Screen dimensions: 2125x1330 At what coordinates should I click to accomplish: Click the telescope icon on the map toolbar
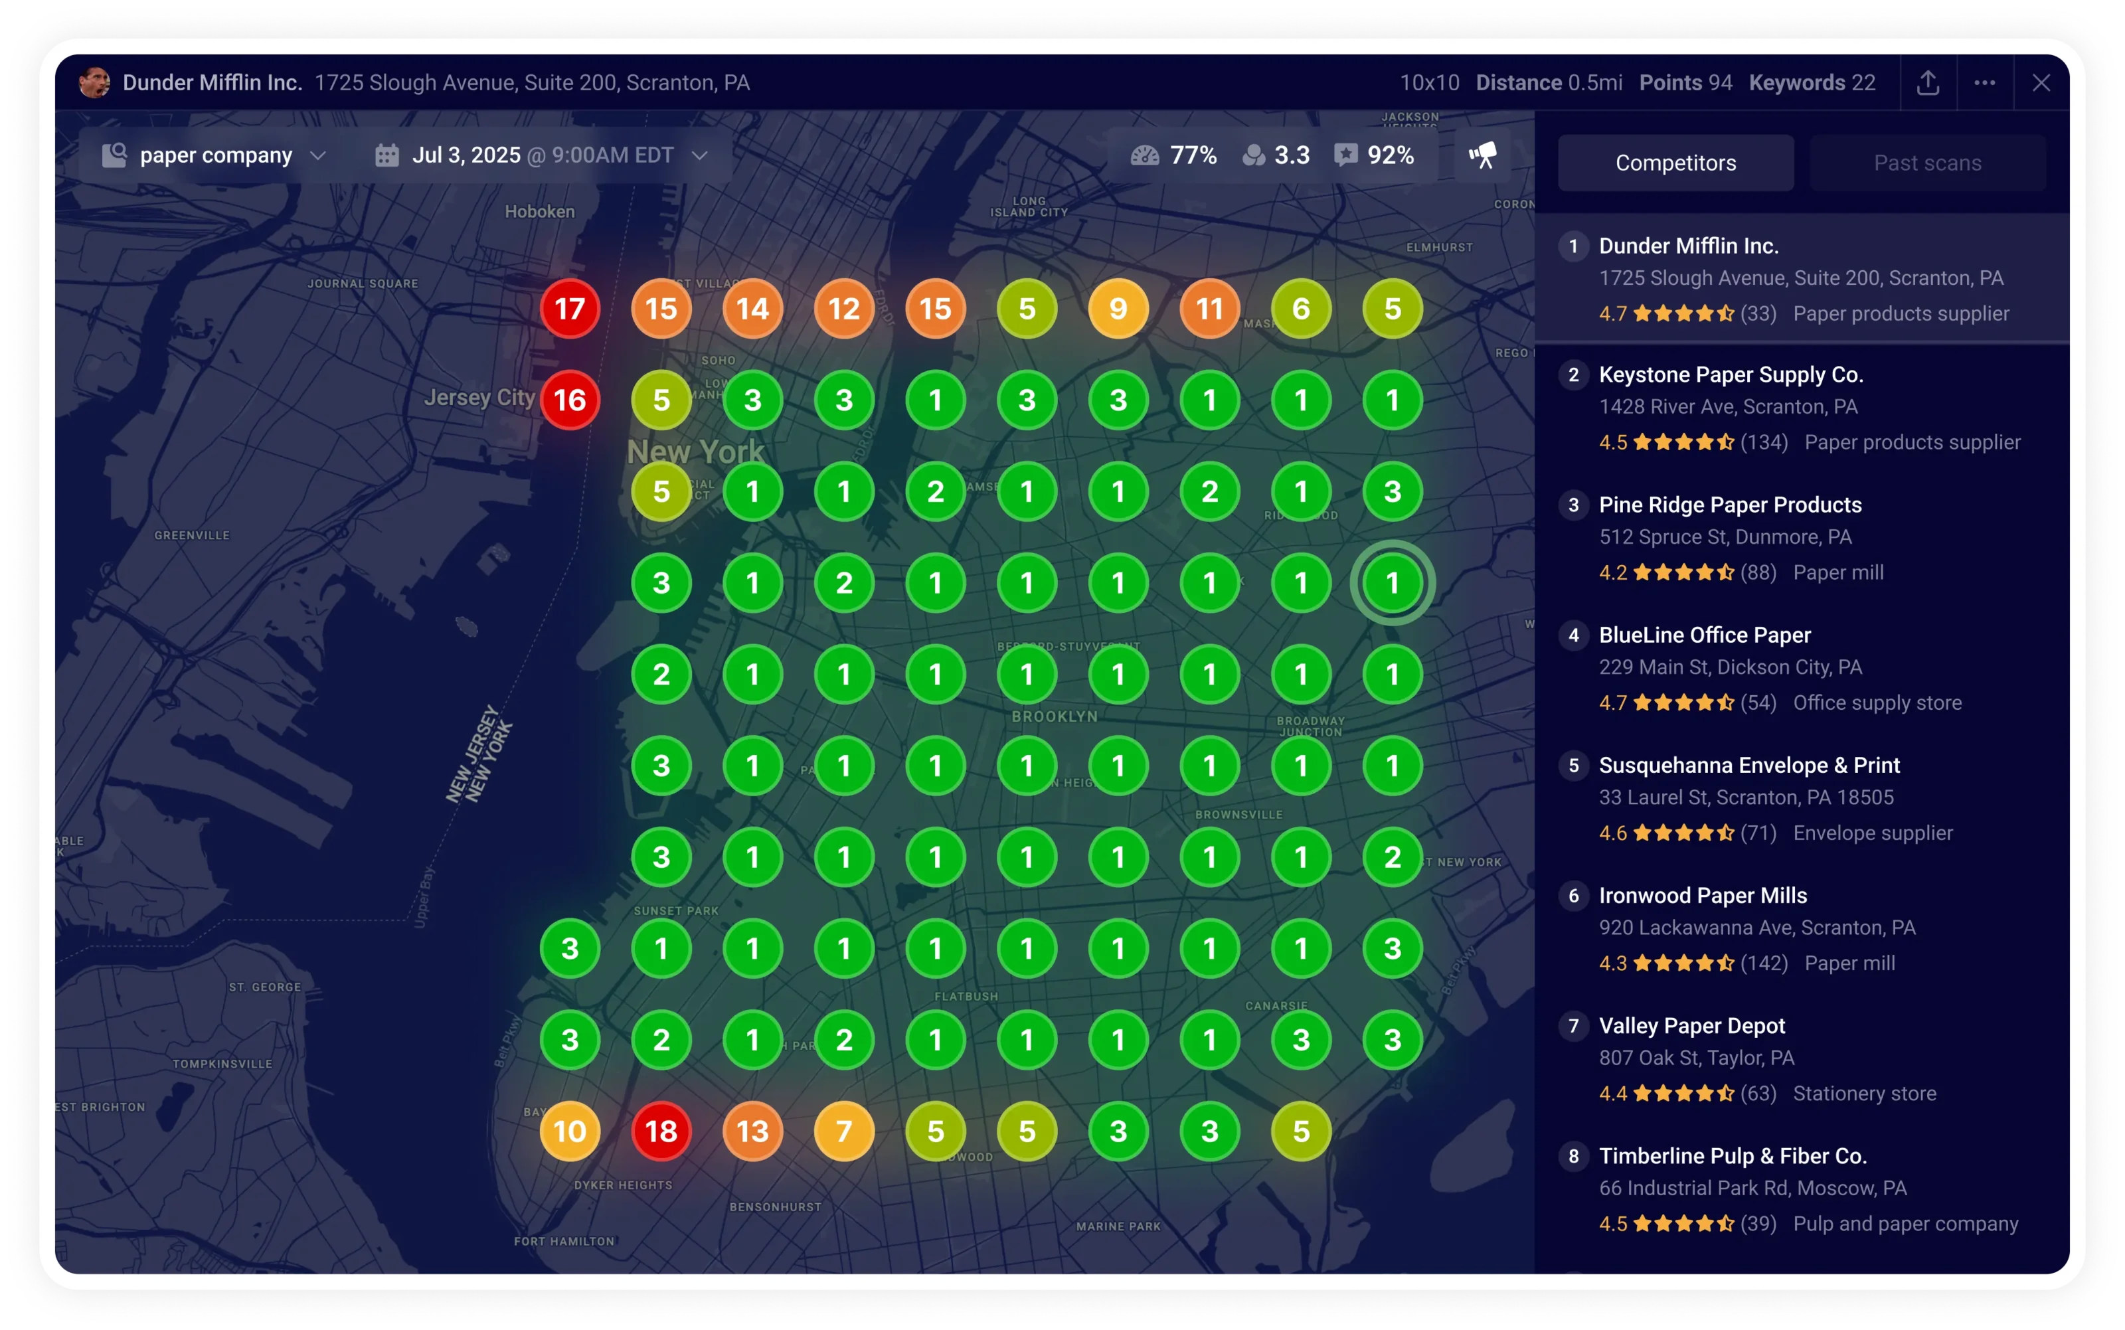pyautogui.click(x=1482, y=155)
